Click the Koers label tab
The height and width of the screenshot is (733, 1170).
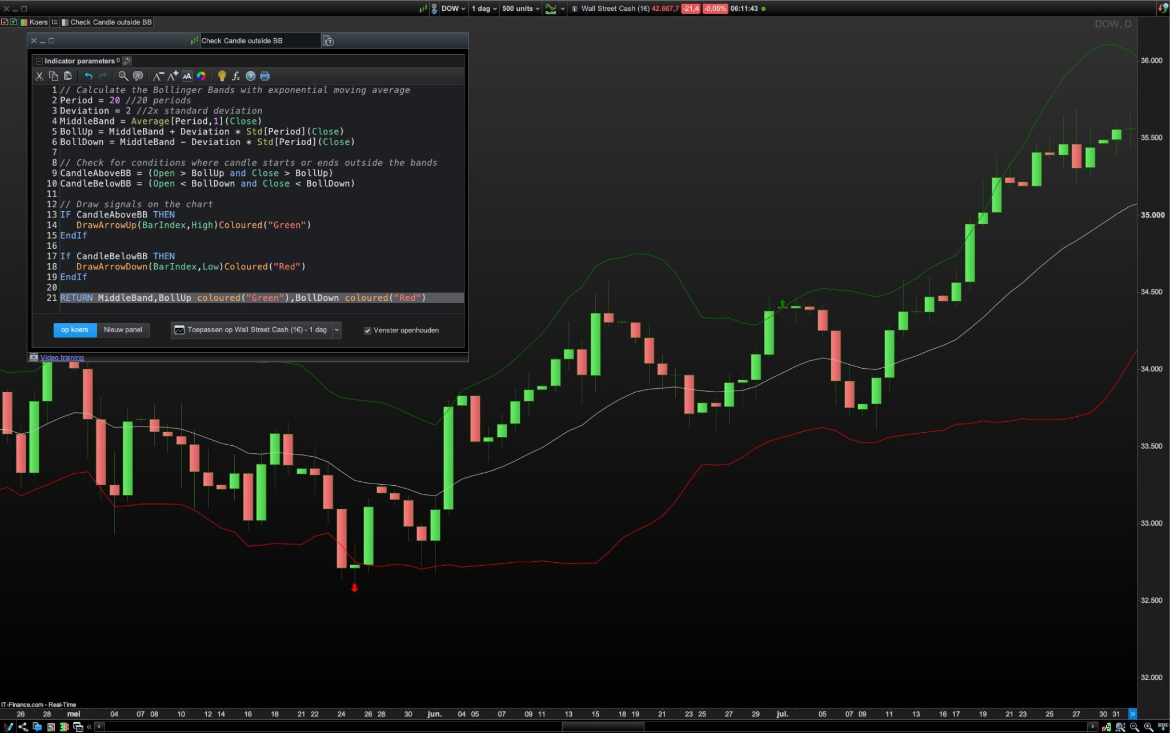(38, 22)
